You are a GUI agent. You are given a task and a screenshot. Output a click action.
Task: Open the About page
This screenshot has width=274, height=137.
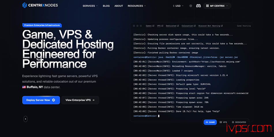click(x=119, y=6)
